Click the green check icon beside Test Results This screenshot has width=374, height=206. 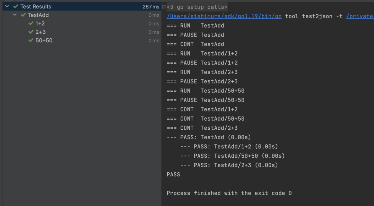pos(16,6)
